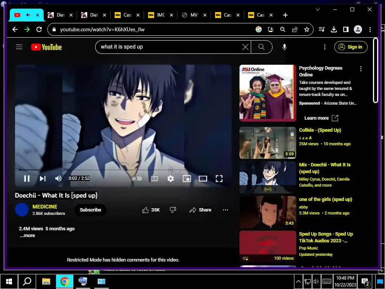This screenshot has width=385, height=289.
Task: Mute the video player volume
Action: tap(58, 178)
